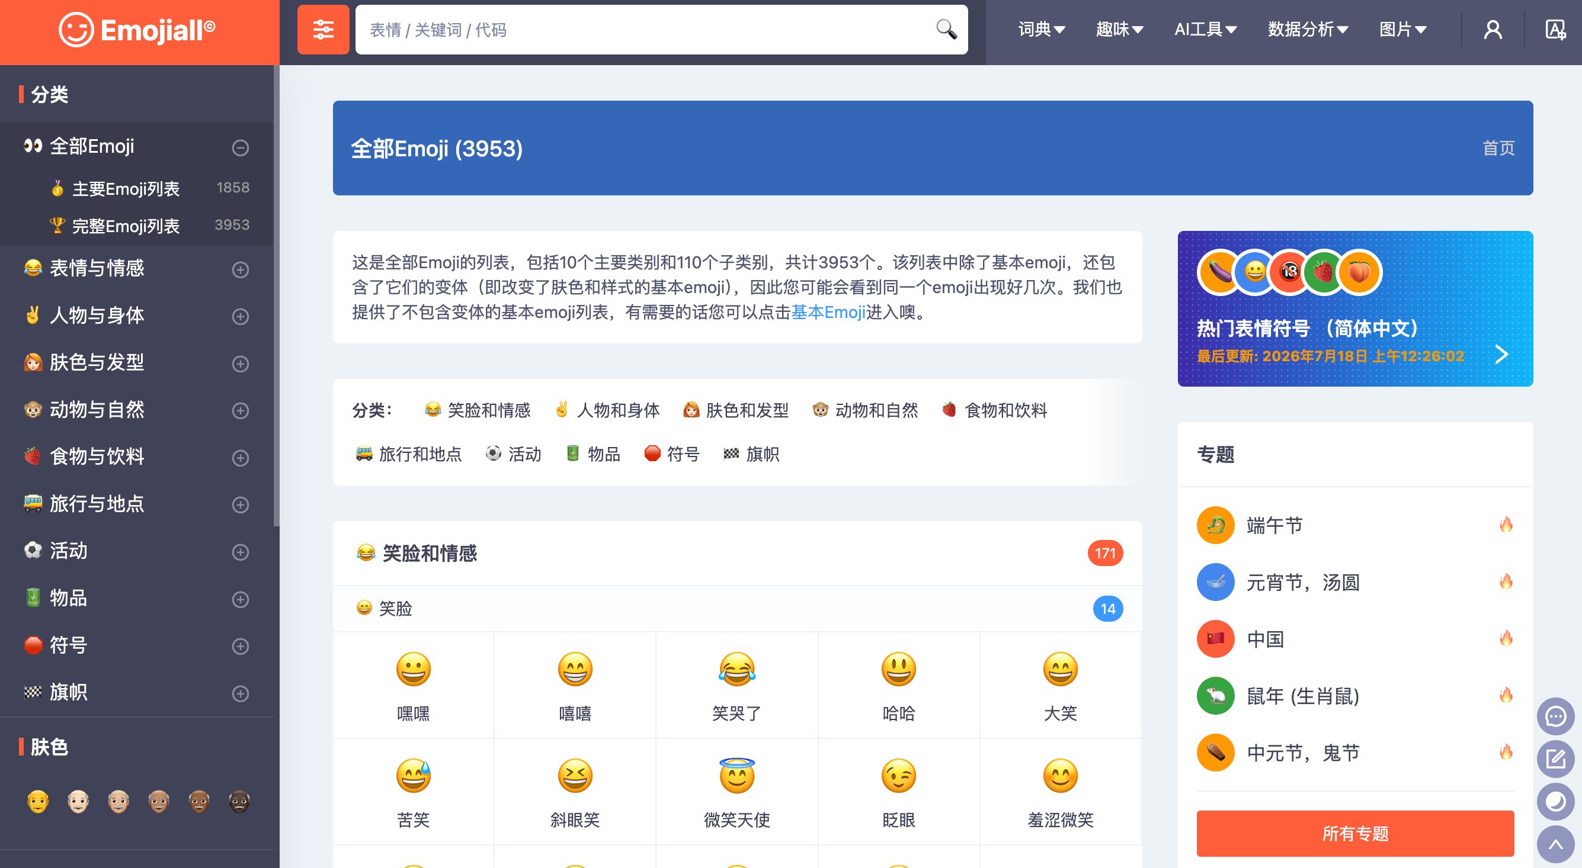This screenshot has width=1582, height=868.
Task: Click the magnifier search icon
Action: pos(946,29)
